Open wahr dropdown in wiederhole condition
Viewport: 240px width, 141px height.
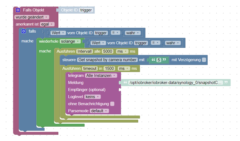click(173, 43)
